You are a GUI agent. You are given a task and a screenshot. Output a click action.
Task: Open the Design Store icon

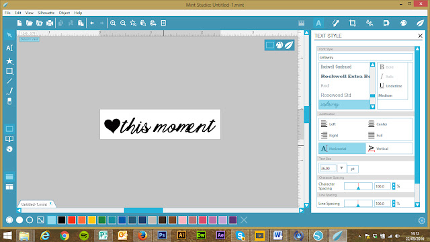click(x=9, y=149)
